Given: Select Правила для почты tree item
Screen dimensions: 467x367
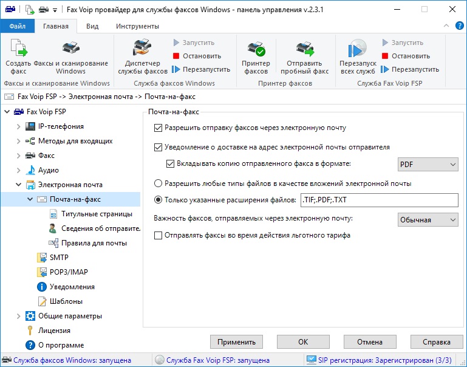Looking at the screenshot, I should point(94,243).
